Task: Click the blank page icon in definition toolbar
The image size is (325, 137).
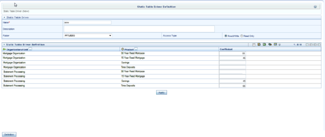Action: pyautogui.click(x=254, y=45)
